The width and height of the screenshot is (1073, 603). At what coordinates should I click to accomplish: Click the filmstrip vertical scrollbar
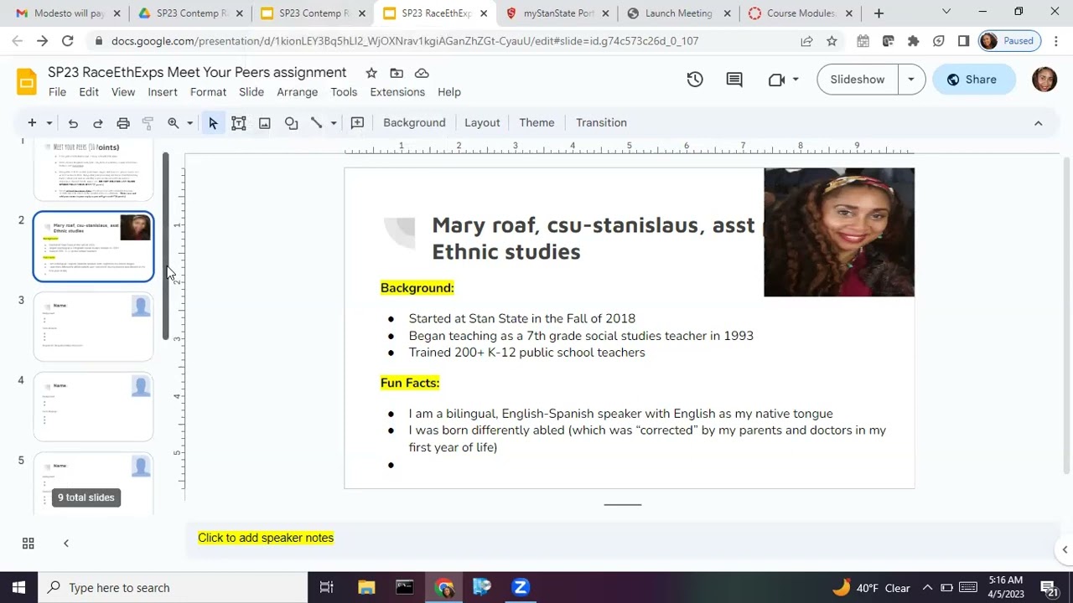[166, 246]
